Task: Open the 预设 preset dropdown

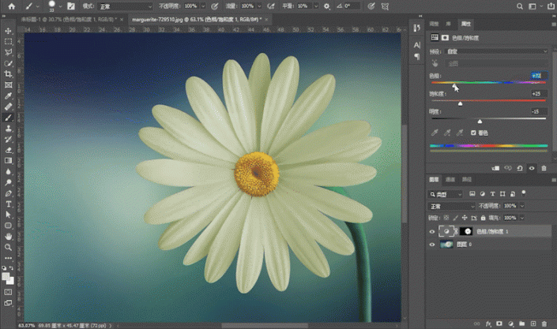Action: pos(499,51)
